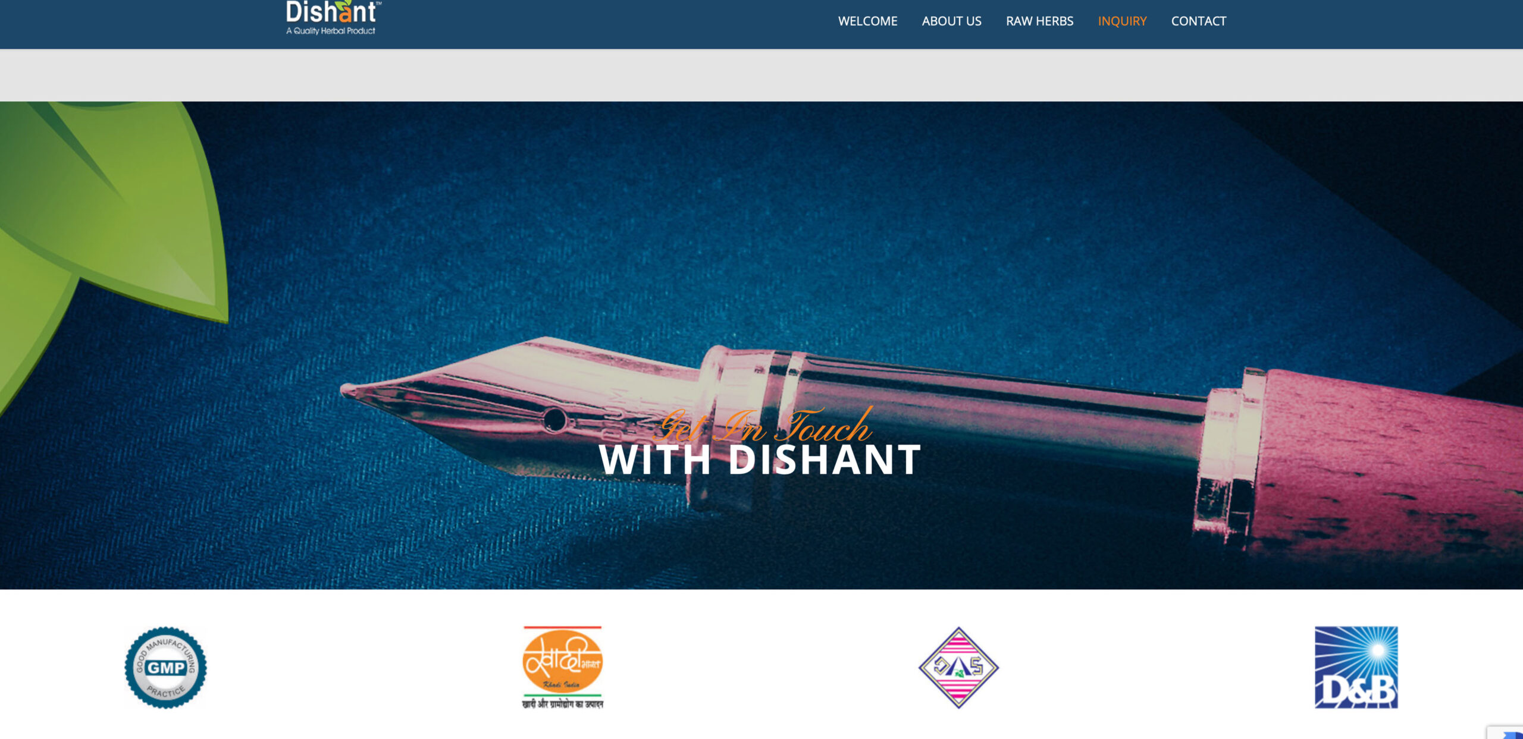1523x739 pixels.
Task: Select the highlighted INQUIRY menu item
Action: pos(1122,21)
